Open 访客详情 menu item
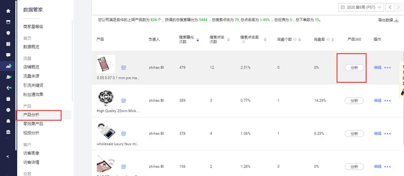The height and width of the screenshot is (176, 404). [31, 163]
